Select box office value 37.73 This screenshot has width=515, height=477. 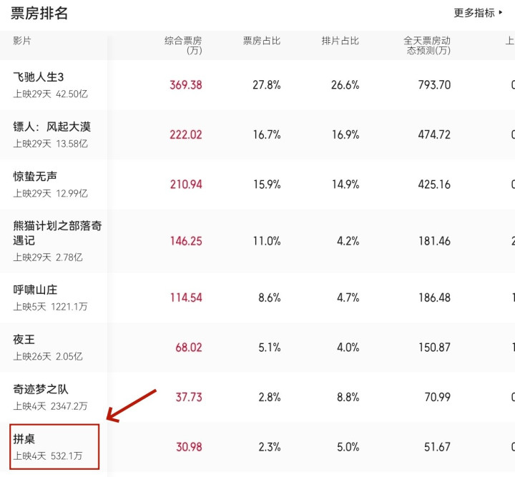(x=189, y=397)
